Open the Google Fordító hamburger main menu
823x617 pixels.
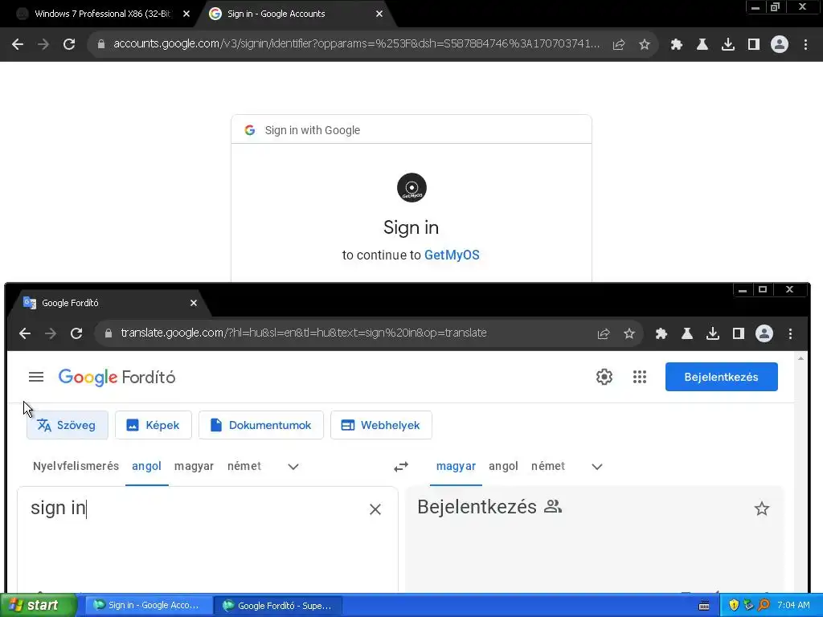coord(36,377)
